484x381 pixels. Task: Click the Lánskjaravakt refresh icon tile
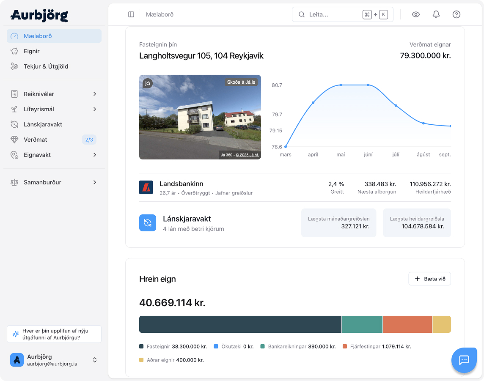coord(148,223)
